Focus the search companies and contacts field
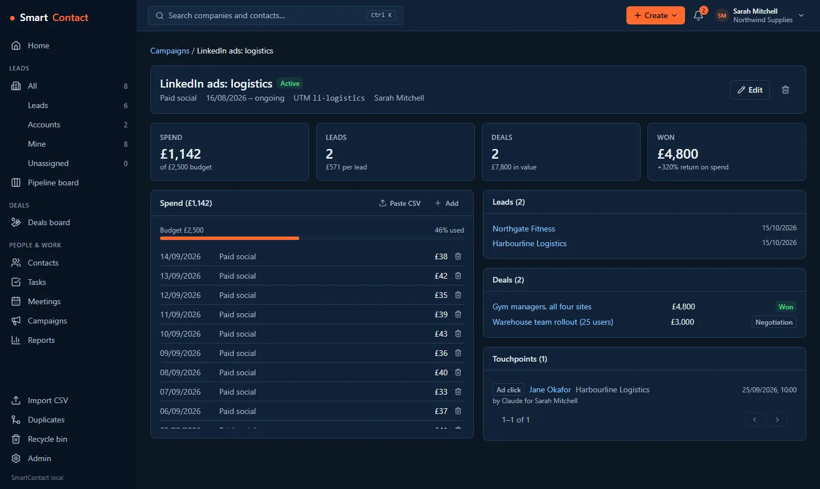This screenshot has height=489, width=820. 276,15
